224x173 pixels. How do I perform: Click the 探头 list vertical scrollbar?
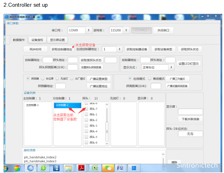108,125
